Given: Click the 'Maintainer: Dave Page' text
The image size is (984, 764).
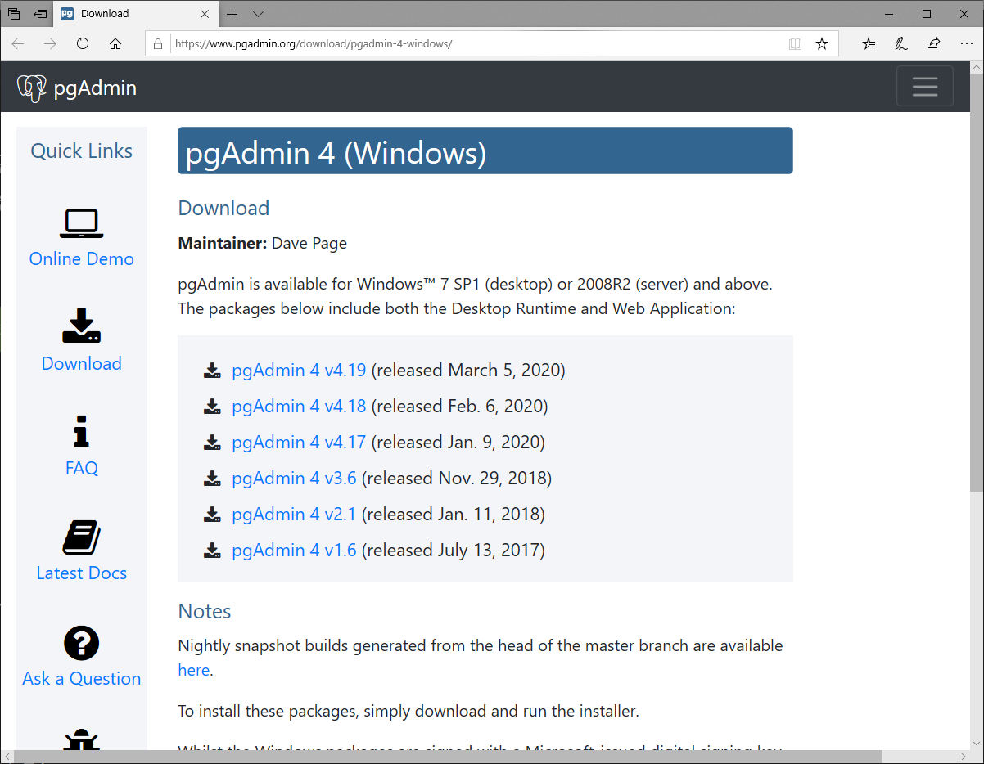Looking at the screenshot, I should pos(263,244).
